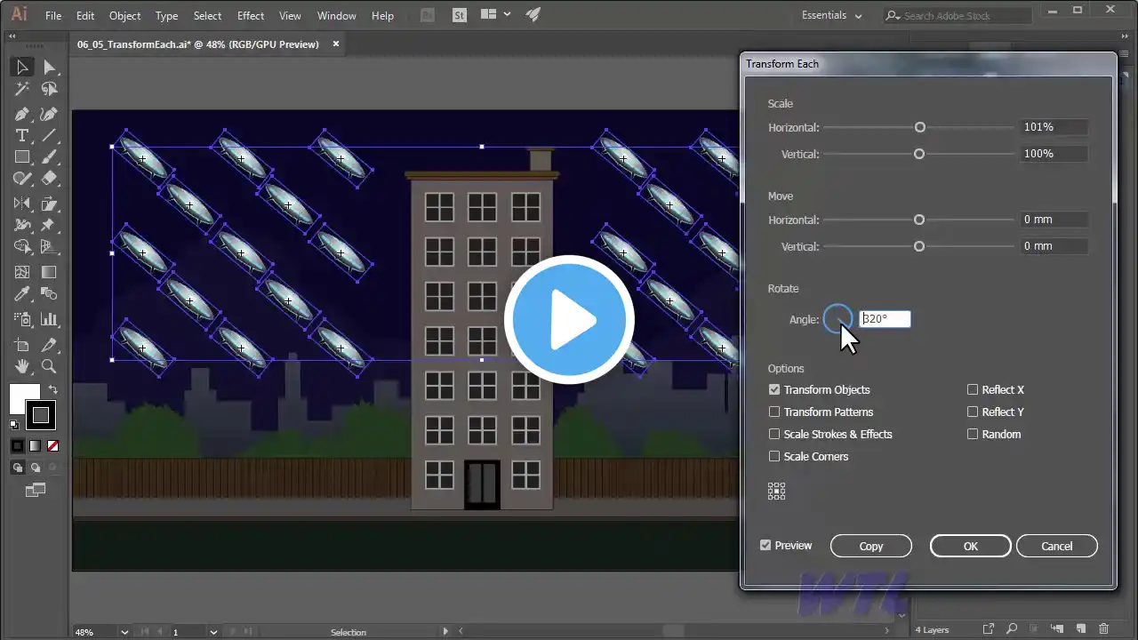
Task: Disable the Transform Objects checkbox
Action: (x=774, y=389)
